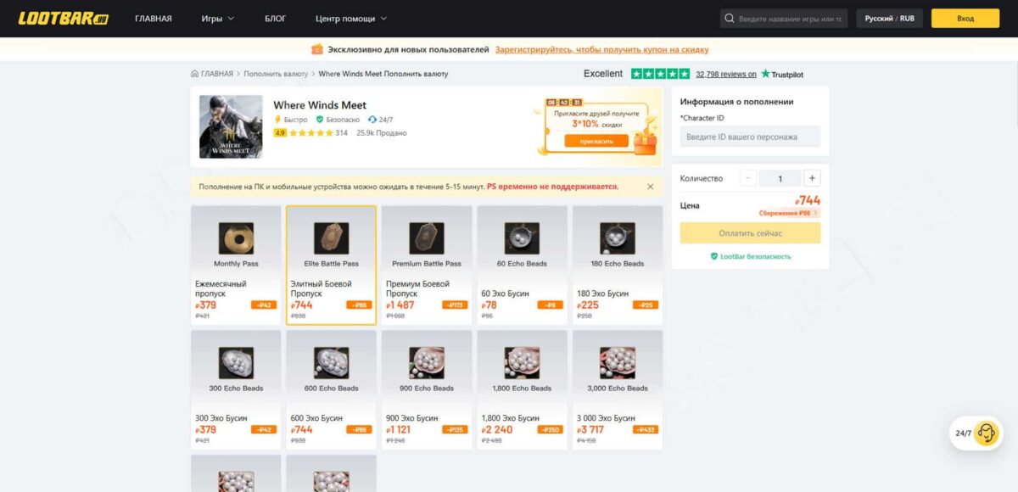Click the yellow Вход button
Screen dimensions: 1018x492
point(965,19)
